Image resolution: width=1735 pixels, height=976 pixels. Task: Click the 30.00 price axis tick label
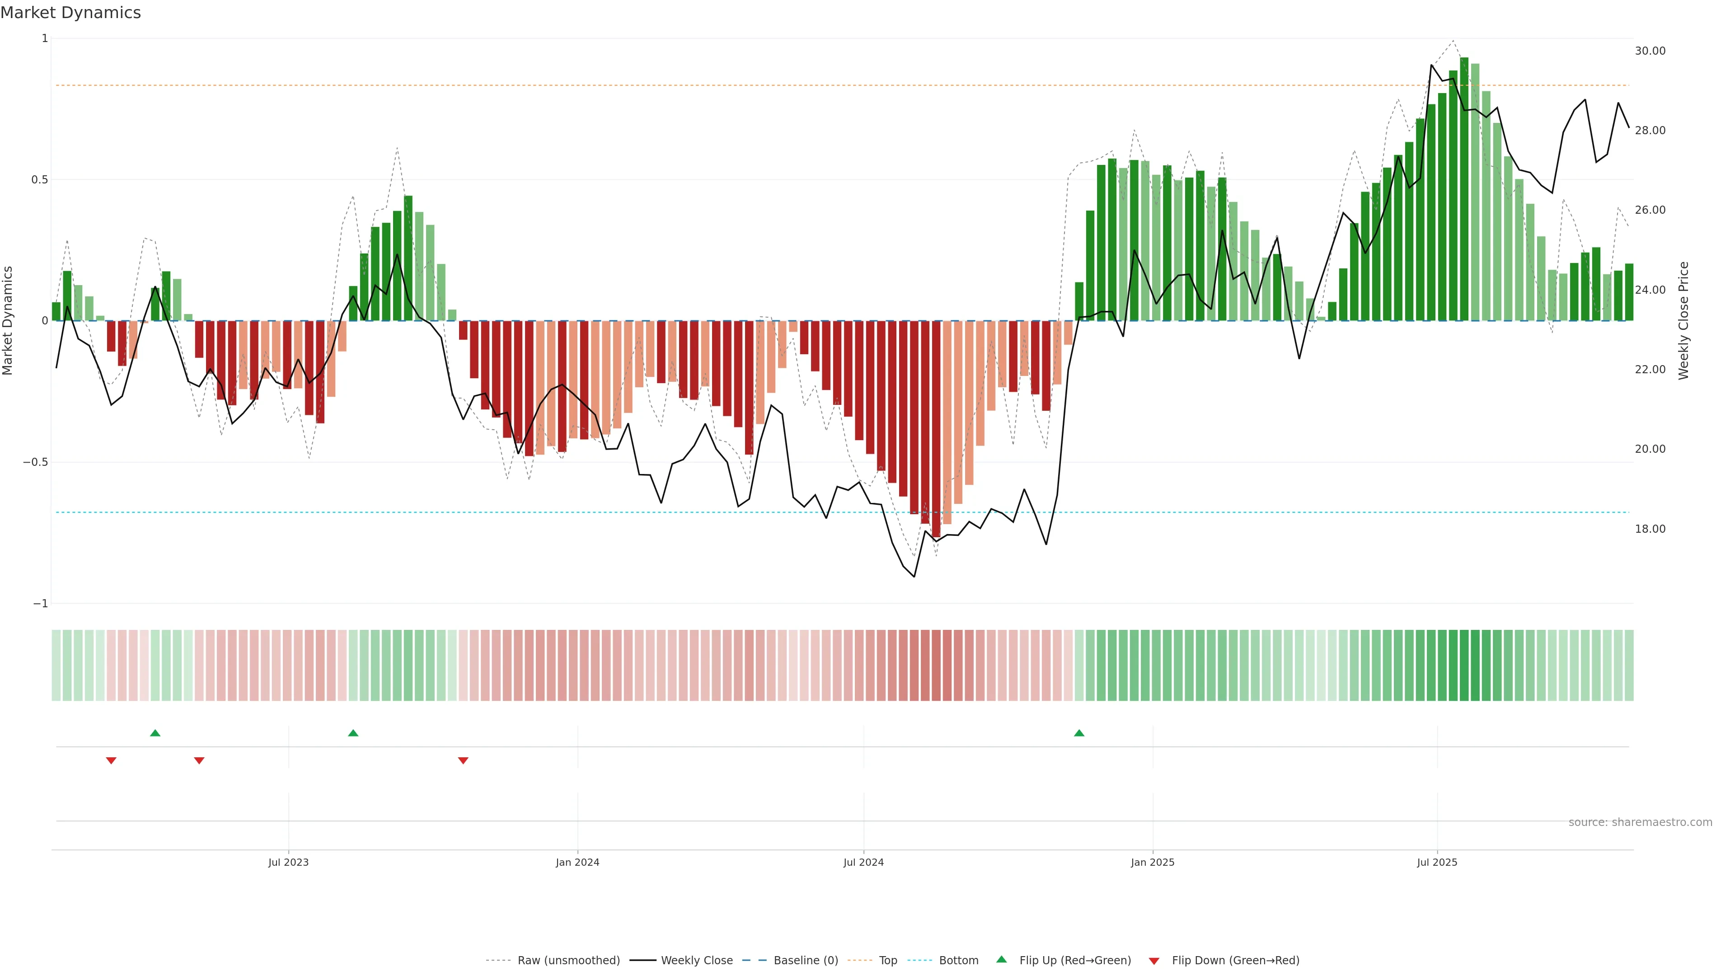coord(1650,51)
